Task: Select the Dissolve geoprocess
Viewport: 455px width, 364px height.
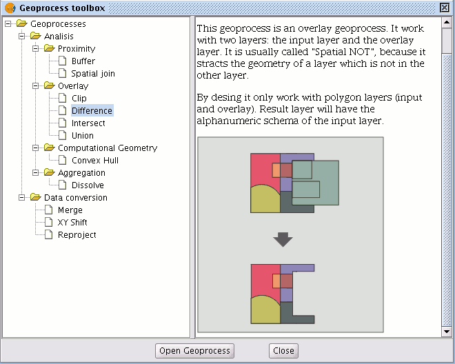Action: click(x=88, y=185)
